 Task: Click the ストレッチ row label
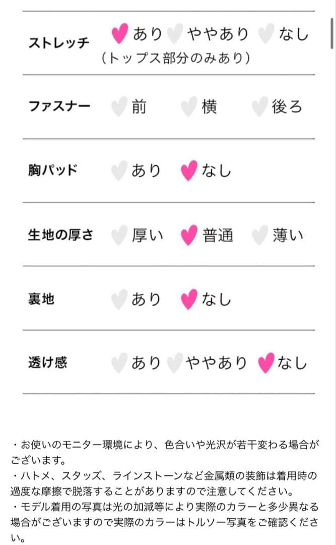pos(58,41)
